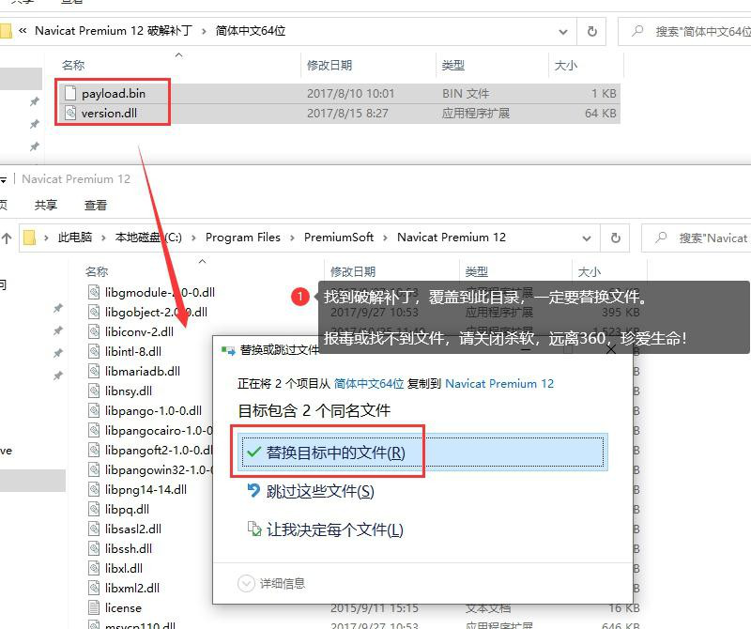Select libpng14-14.dll file

tap(146, 489)
